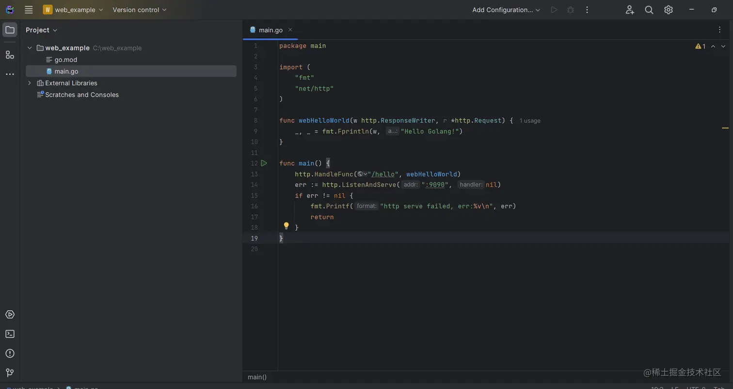This screenshot has height=389, width=733.
Task: Select the web_example root folder
Action: pyautogui.click(x=67, y=48)
